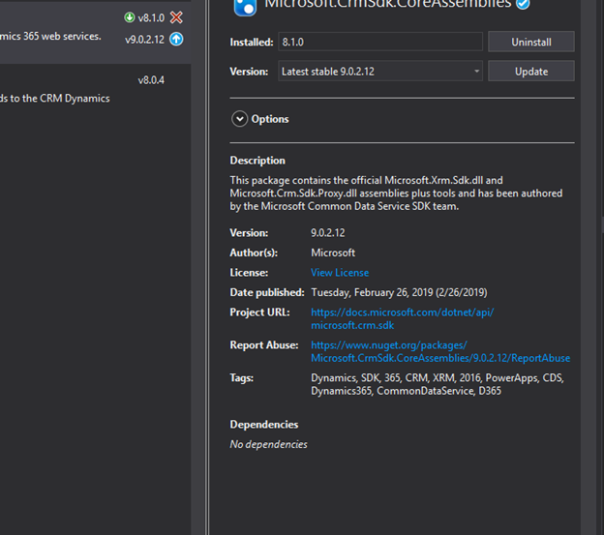Click the Version detail value 9.0.2.12
The width and height of the screenshot is (604, 535).
(328, 233)
